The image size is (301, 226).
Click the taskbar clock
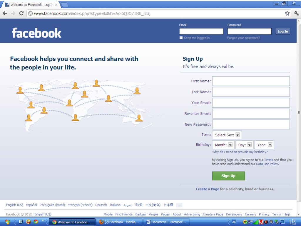292,222
